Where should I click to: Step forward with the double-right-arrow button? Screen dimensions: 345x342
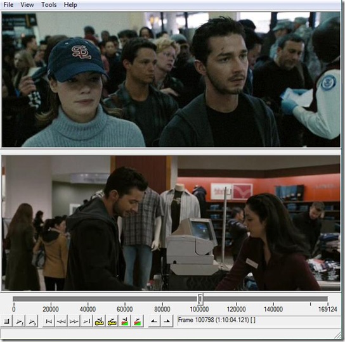pos(74,321)
